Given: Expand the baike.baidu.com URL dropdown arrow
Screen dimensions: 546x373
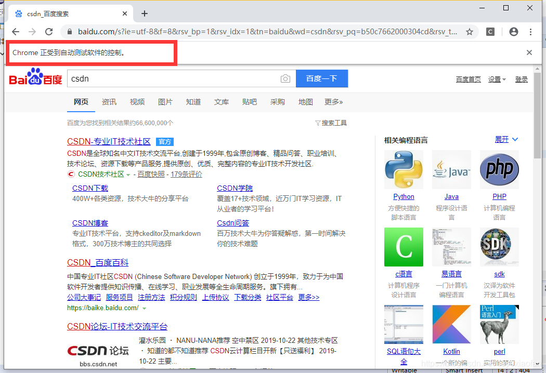Looking at the screenshot, I should pyautogui.click(x=144, y=308).
